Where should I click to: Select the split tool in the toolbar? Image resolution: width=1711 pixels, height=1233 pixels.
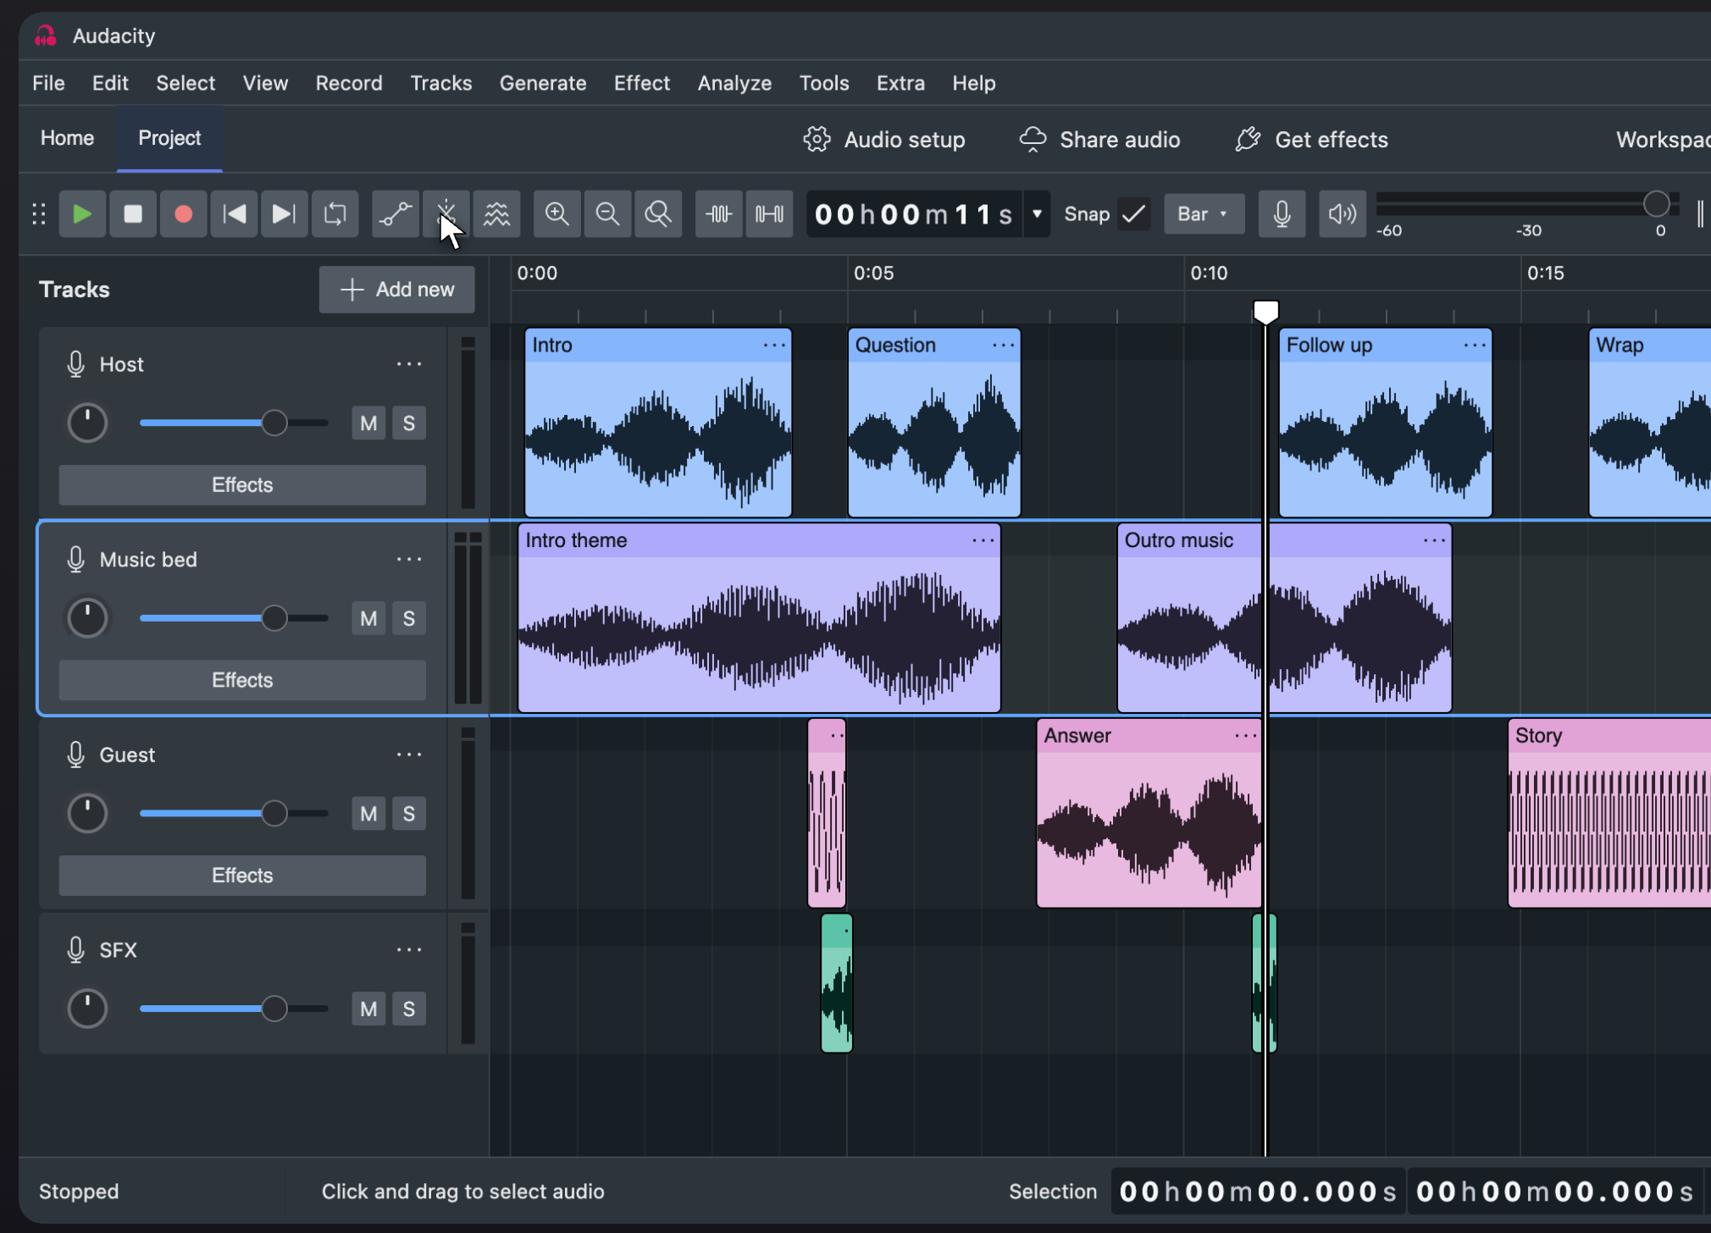coord(446,214)
